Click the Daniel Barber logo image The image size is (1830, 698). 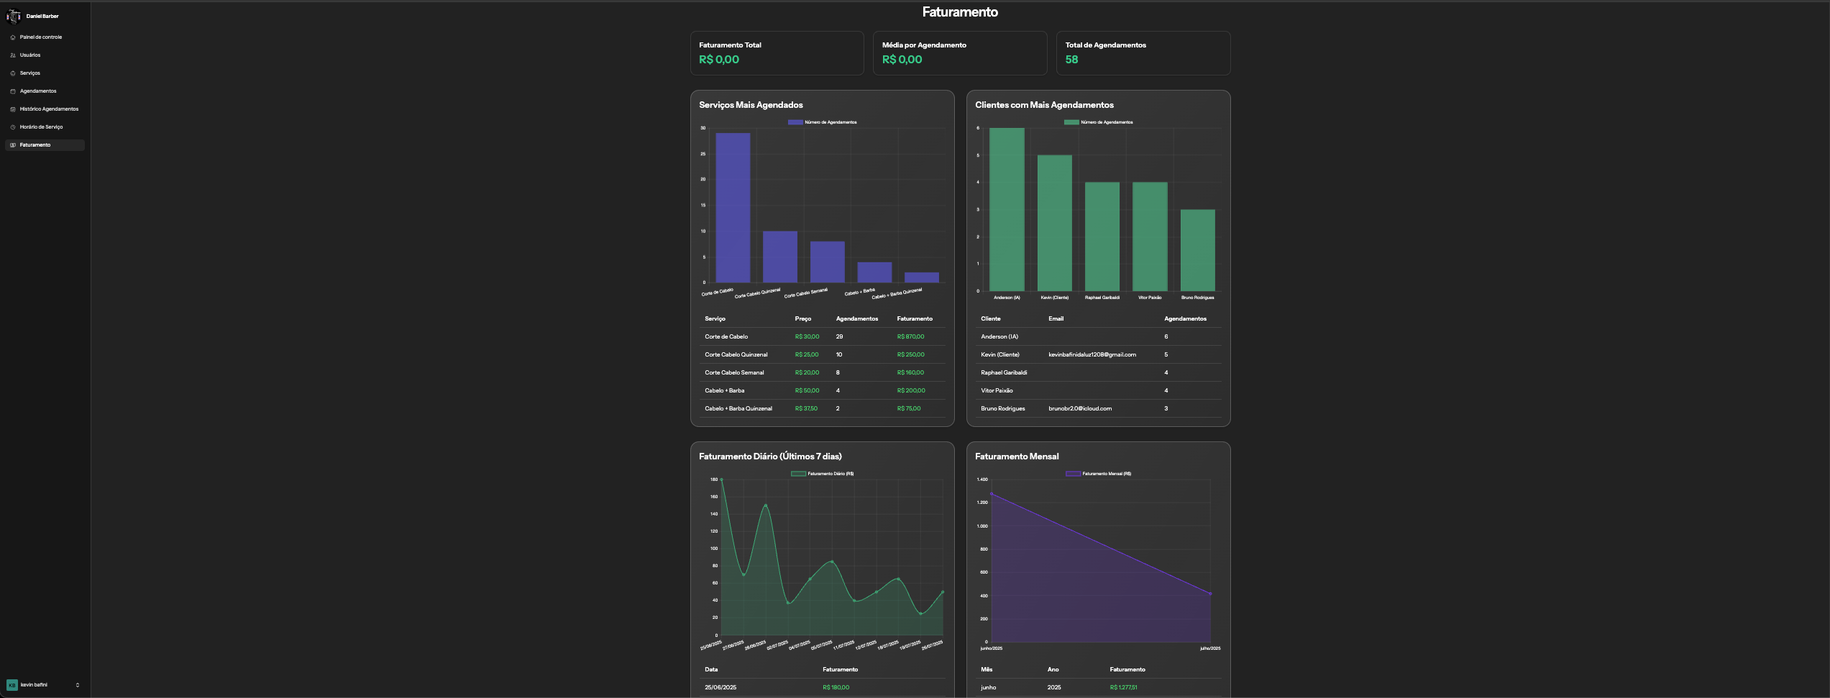click(14, 17)
